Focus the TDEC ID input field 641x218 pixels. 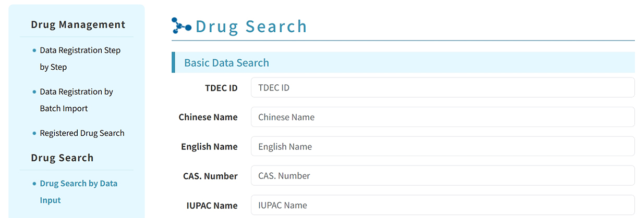(443, 87)
